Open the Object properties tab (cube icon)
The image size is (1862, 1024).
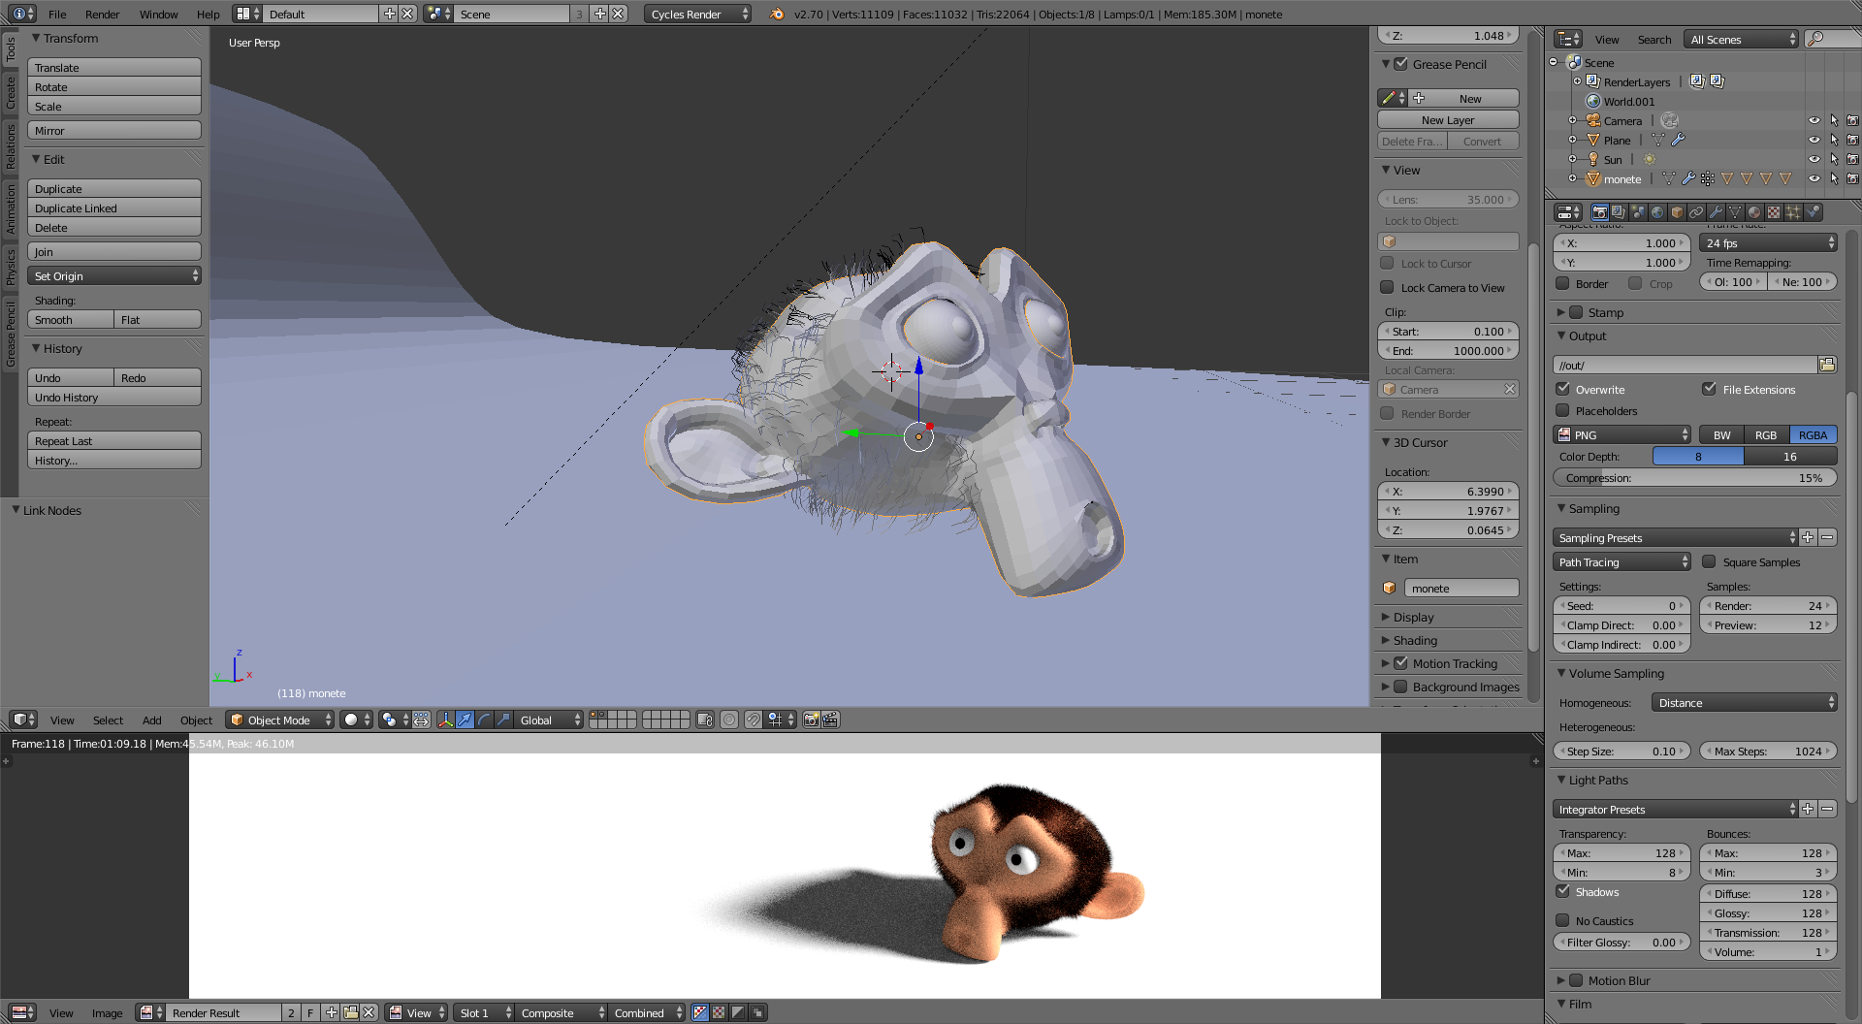[1677, 212]
